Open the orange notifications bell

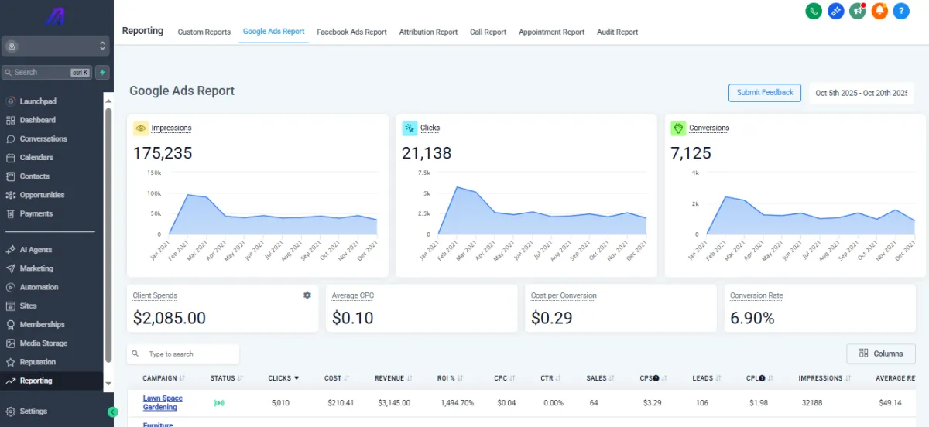click(879, 11)
